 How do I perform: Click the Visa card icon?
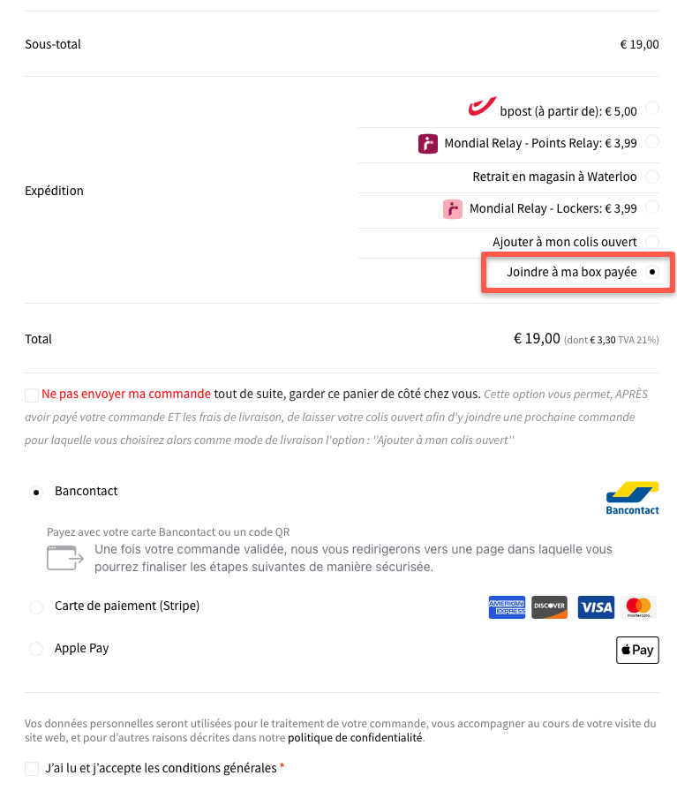pyautogui.click(x=596, y=607)
